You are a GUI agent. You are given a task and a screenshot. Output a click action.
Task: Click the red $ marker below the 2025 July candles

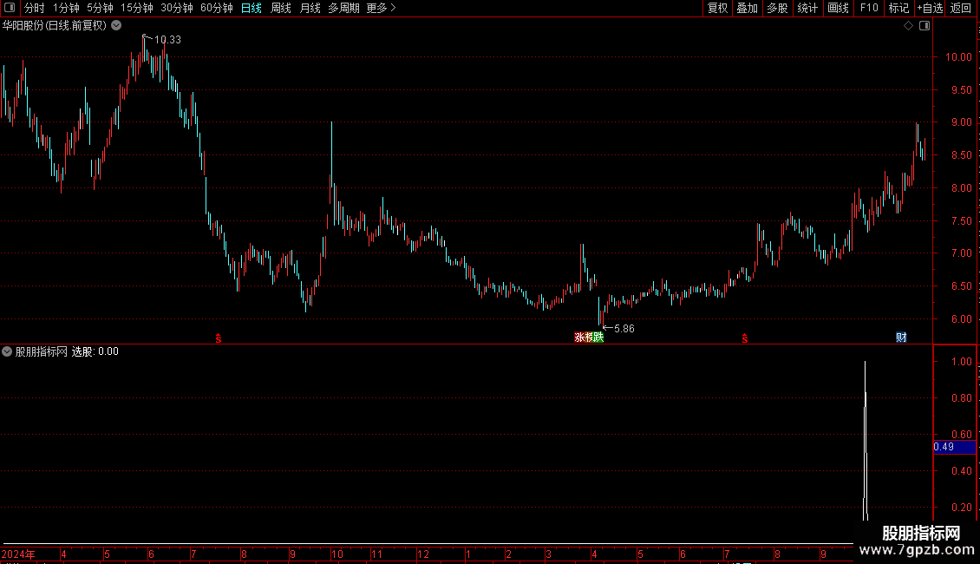[x=744, y=338]
